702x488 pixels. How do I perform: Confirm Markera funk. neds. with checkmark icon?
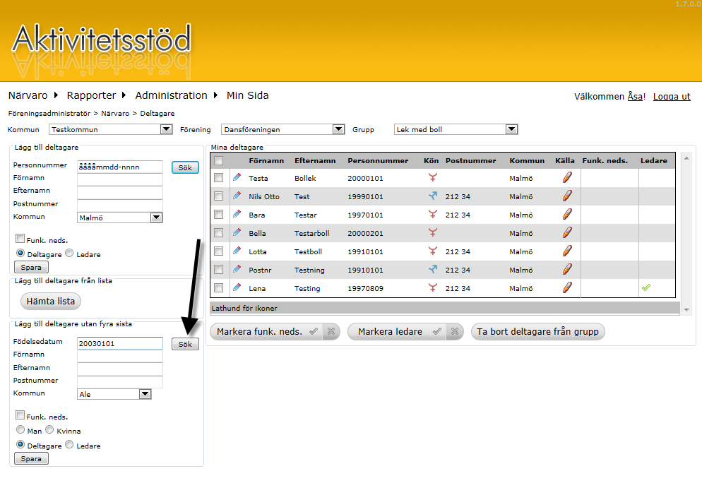pyautogui.click(x=314, y=331)
